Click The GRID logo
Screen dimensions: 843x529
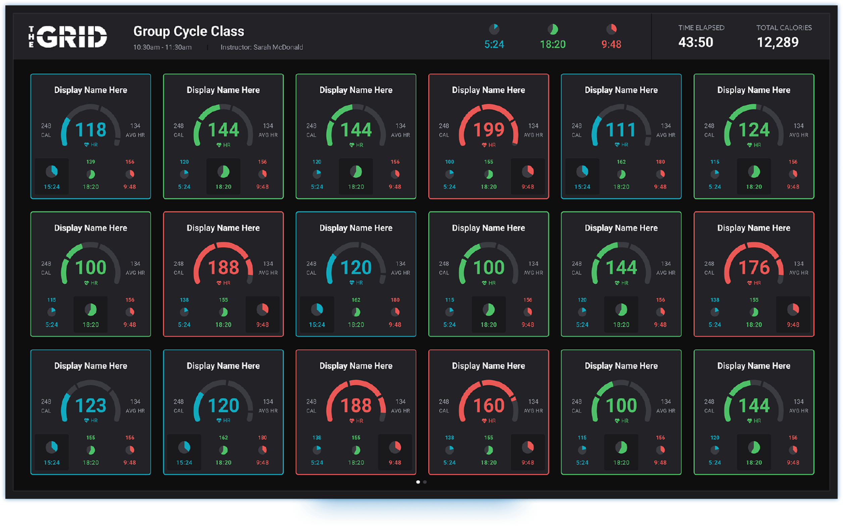[x=67, y=36]
